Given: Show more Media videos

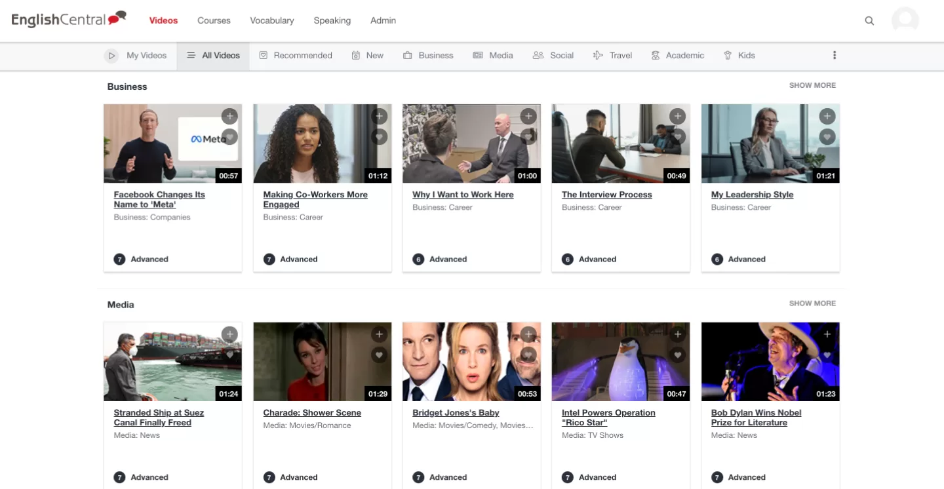Looking at the screenshot, I should pos(812,303).
